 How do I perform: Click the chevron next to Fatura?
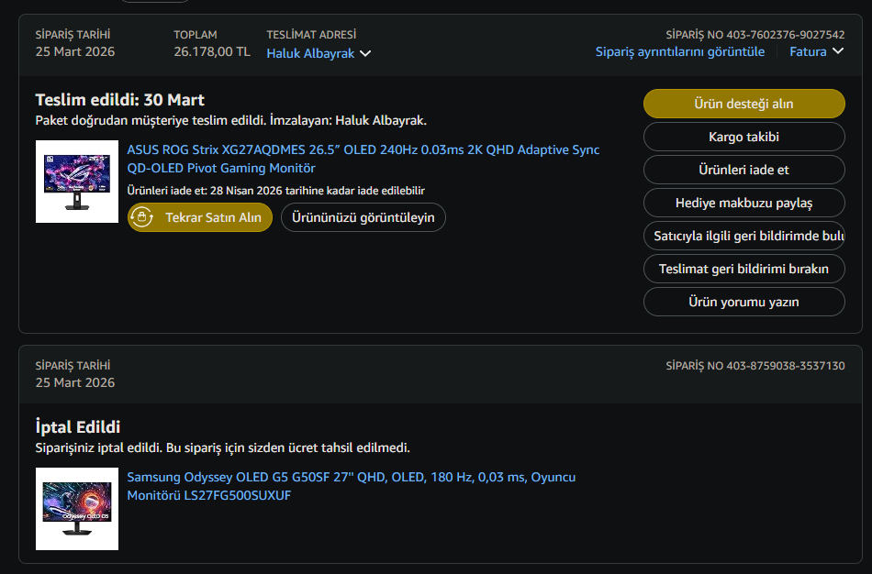pos(838,51)
